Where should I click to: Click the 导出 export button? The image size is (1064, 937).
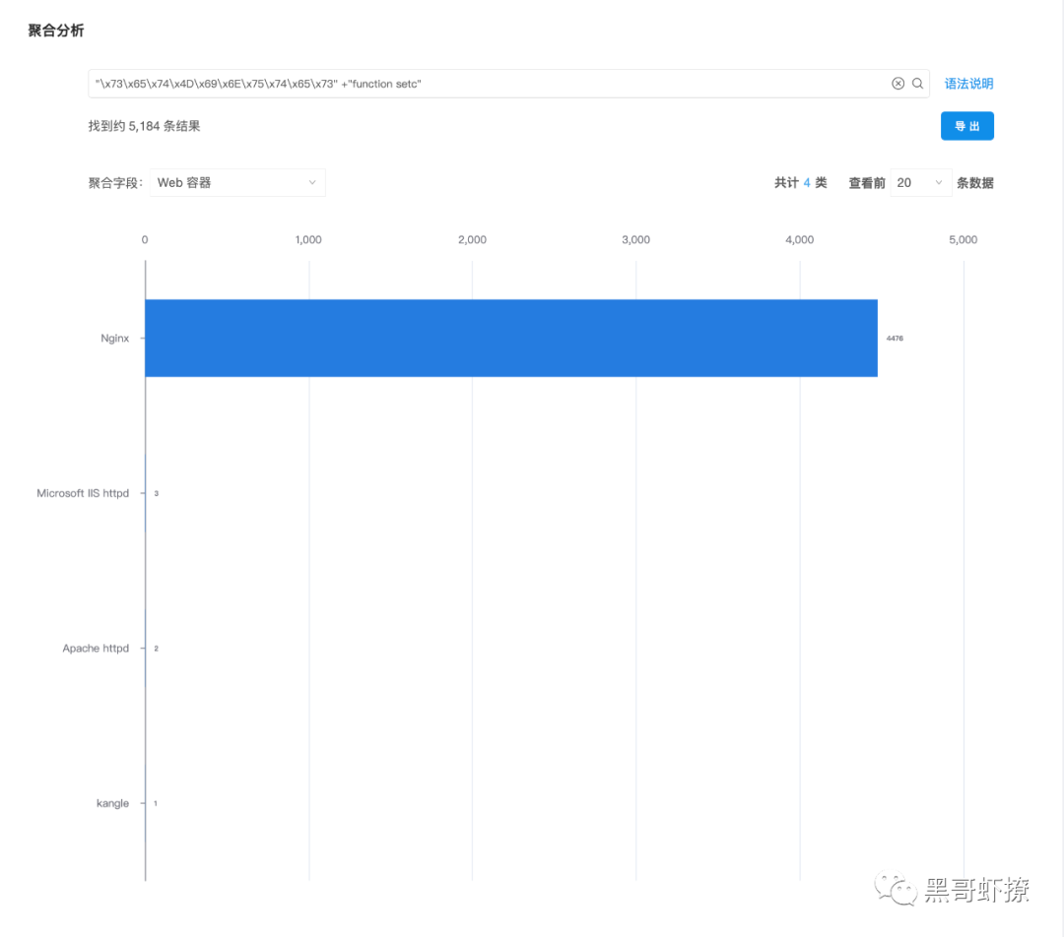point(966,126)
